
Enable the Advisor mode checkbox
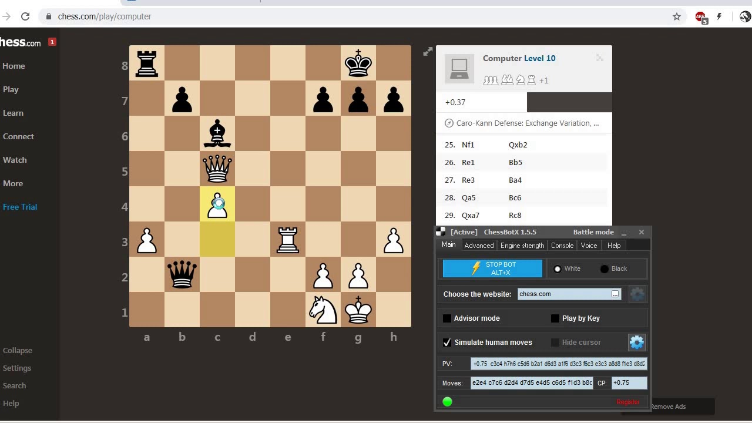tap(447, 318)
